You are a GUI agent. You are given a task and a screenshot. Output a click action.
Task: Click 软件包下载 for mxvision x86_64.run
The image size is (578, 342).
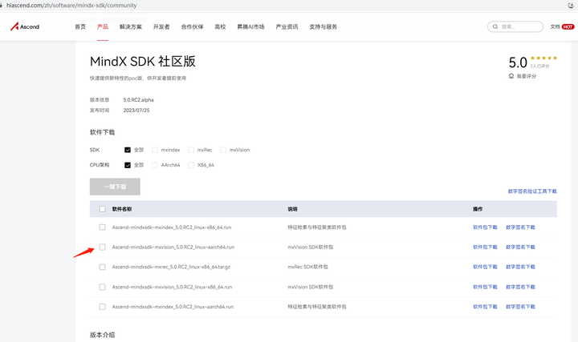click(485, 287)
